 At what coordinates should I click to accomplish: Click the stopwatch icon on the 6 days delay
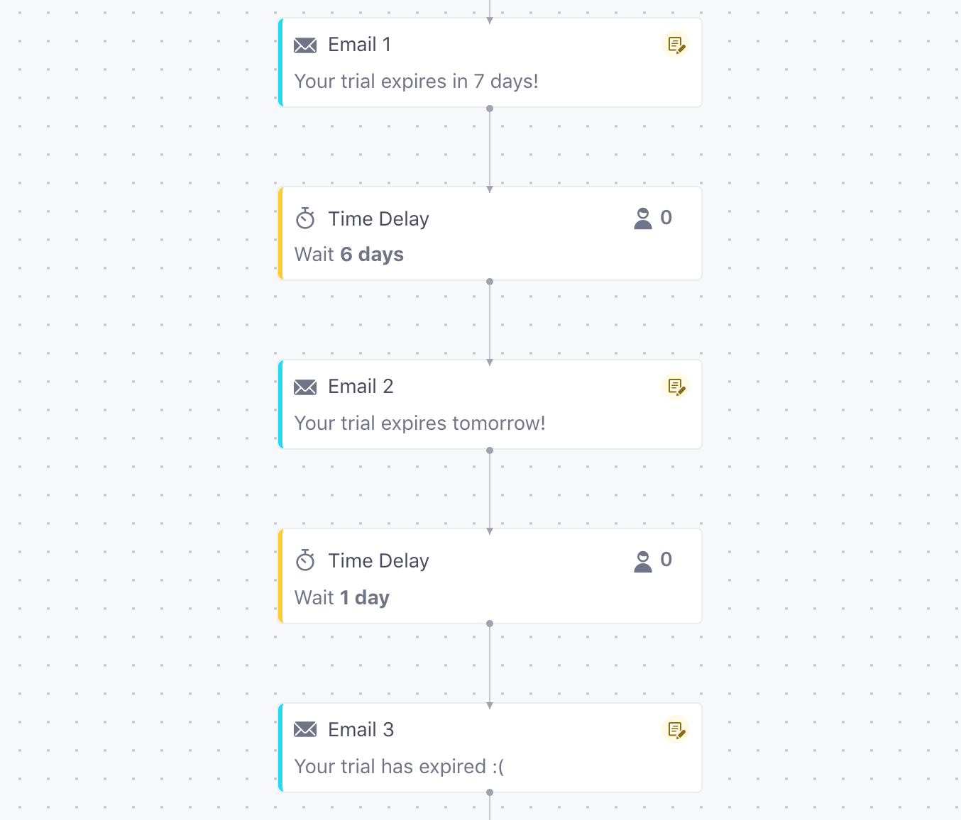[305, 218]
